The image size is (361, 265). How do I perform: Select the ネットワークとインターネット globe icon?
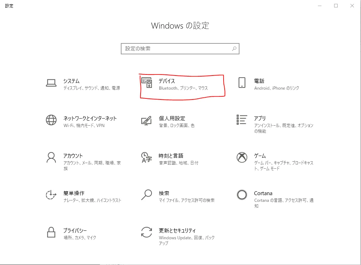point(51,120)
